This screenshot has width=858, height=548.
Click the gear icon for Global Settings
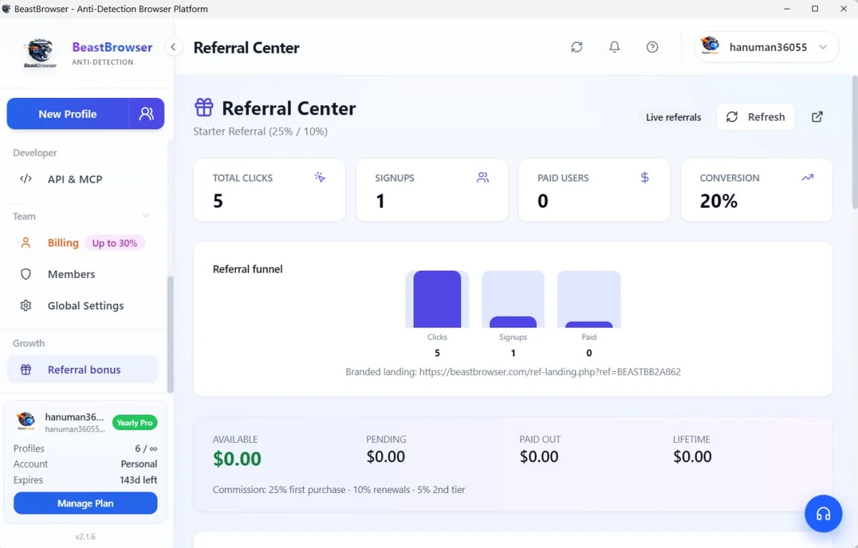26,306
